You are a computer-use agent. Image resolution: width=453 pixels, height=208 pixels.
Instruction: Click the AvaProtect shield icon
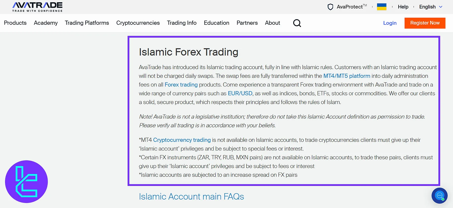[x=330, y=7]
